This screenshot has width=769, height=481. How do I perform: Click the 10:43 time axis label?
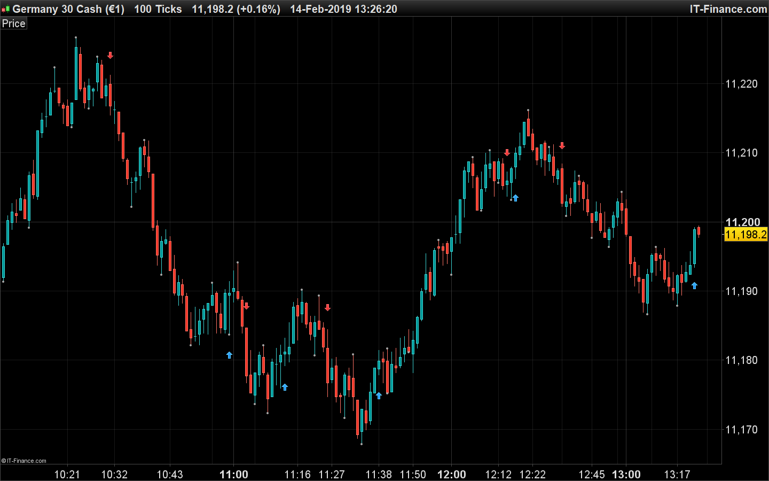pyautogui.click(x=170, y=475)
